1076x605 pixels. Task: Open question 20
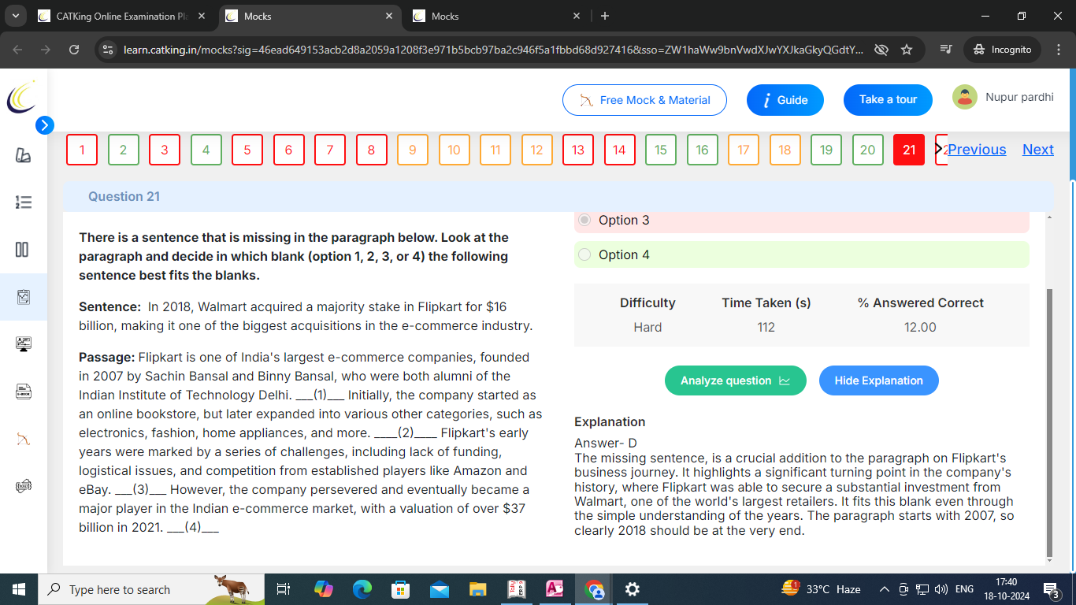tap(867, 150)
